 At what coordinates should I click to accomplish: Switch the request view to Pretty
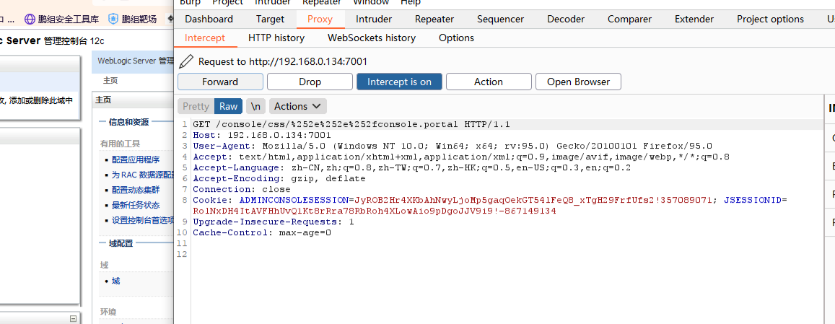click(x=196, y=106)
